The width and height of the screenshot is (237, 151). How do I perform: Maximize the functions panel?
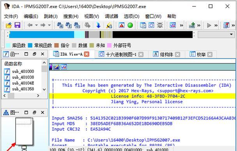click(26, 54)
